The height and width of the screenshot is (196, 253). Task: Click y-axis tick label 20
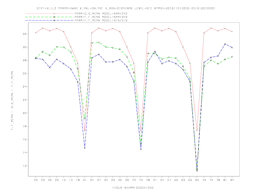[25, 113]
